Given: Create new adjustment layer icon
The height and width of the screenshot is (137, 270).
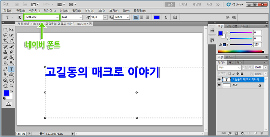Looking at the screenshot, I should pyautogui.click(x=243, y=133).
